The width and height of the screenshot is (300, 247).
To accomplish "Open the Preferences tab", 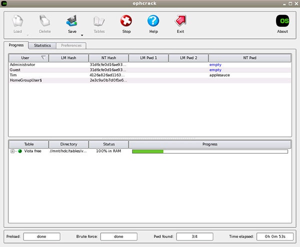I will [x=71, y=45].
